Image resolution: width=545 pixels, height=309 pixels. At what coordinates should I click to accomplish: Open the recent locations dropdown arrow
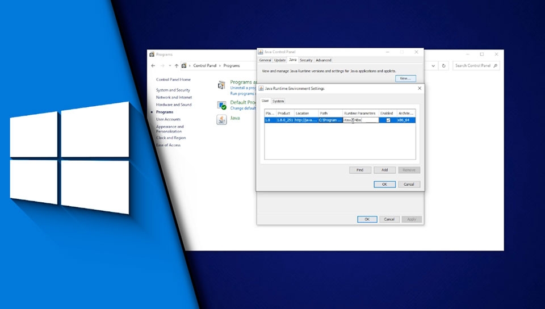pyautogui.click(x=170, y=65)
